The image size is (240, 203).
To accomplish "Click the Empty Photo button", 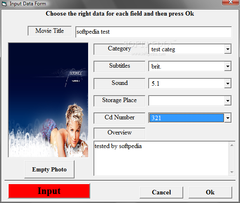I will coord(49,169).
